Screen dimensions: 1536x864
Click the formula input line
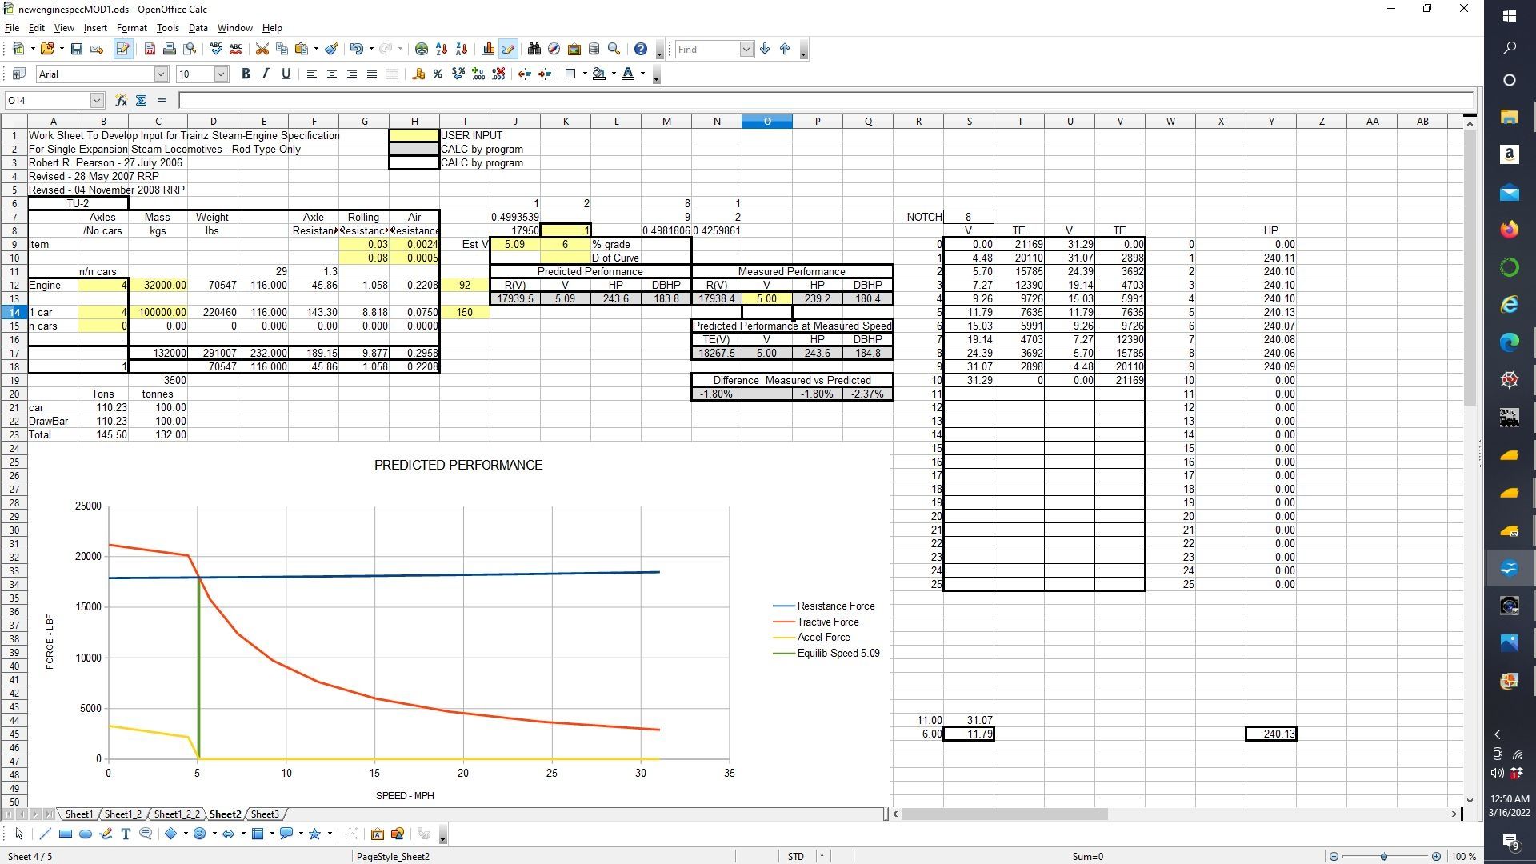click(824, 101)
